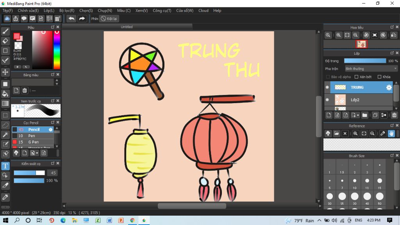Open Microsoft Word from taskbar

click(109, 220)
